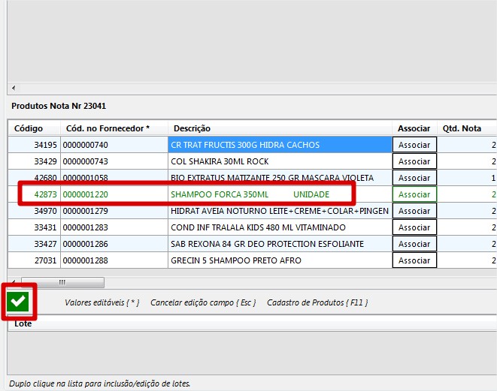Click Associar for COND INF TRALALA KIDS
The height and width of the screenshot is (391, 497).
click(x=414, y=227)
